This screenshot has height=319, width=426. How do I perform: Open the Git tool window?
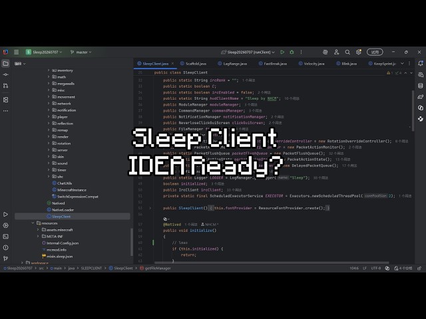click(5, 259)
